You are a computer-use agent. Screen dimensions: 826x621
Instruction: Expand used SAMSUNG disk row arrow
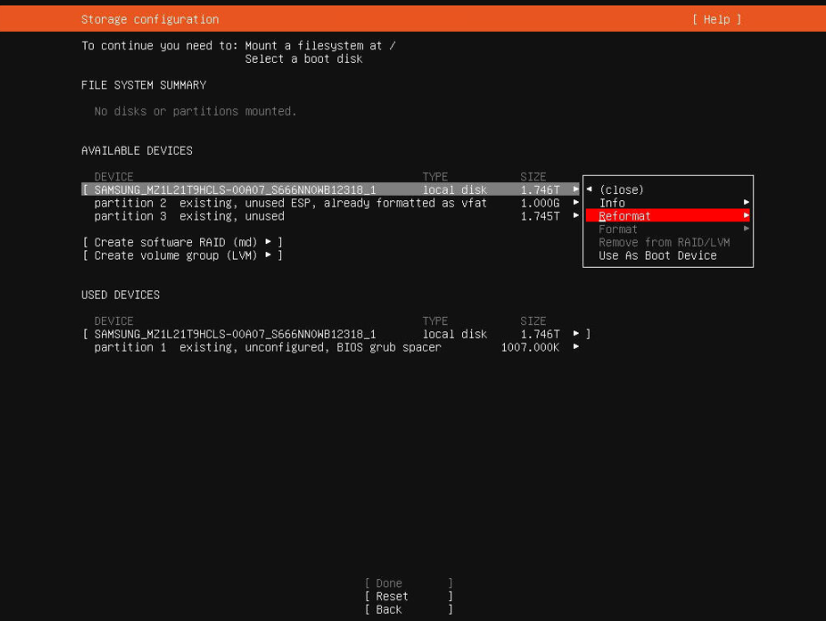tap(576, 334)
